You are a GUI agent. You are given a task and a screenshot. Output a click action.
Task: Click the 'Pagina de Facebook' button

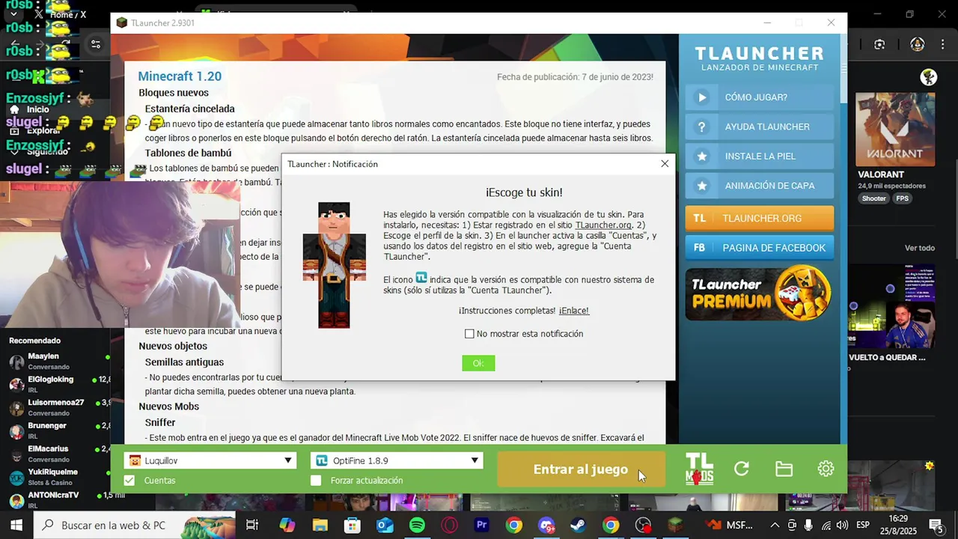pos(759,248)
